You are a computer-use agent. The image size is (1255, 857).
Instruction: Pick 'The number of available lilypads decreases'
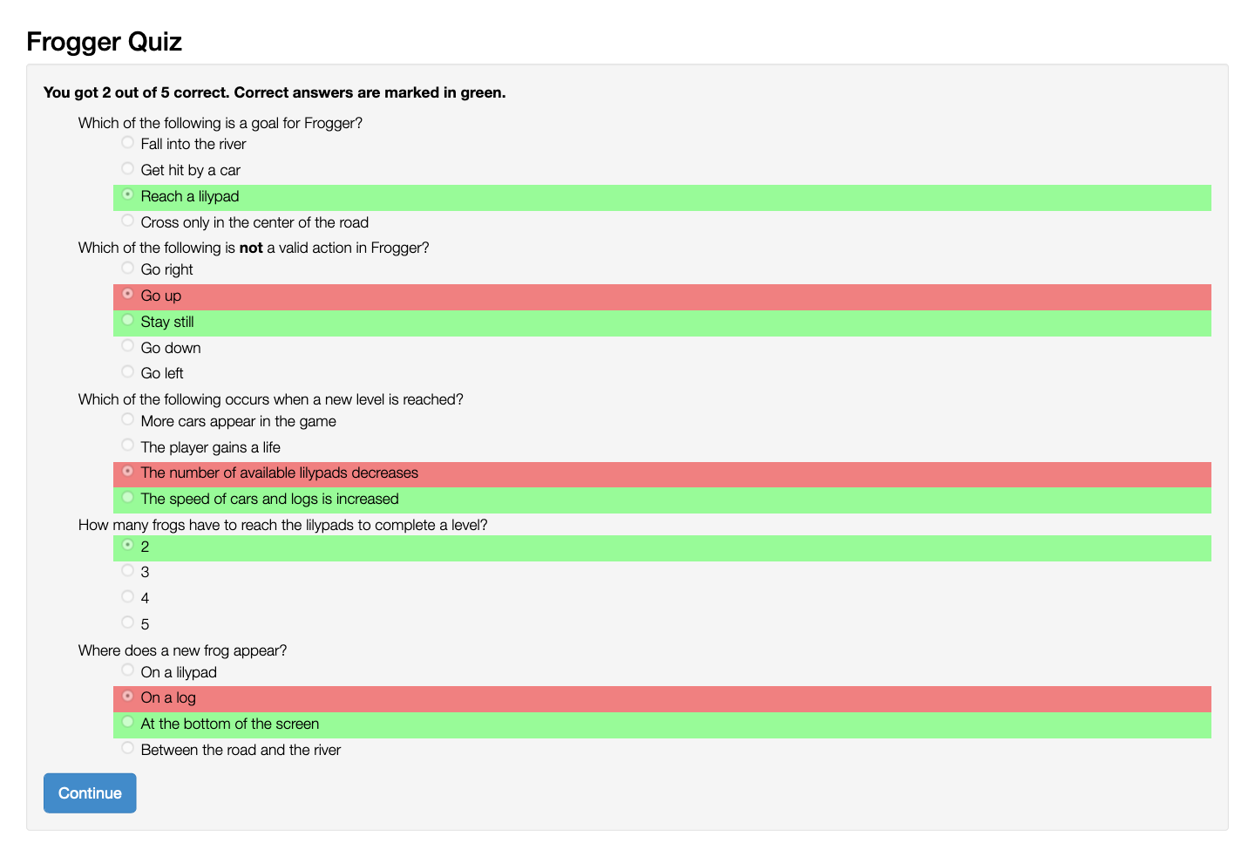tap(128, 471)
